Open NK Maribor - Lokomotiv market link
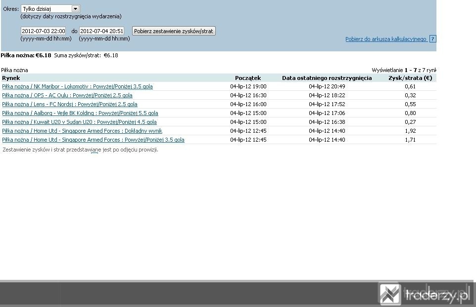Screen dimensions: 476x307 pos(77,86)
